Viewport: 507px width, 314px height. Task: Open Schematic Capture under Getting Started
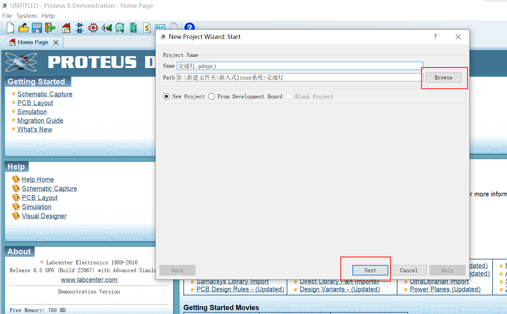coord(45,94)
